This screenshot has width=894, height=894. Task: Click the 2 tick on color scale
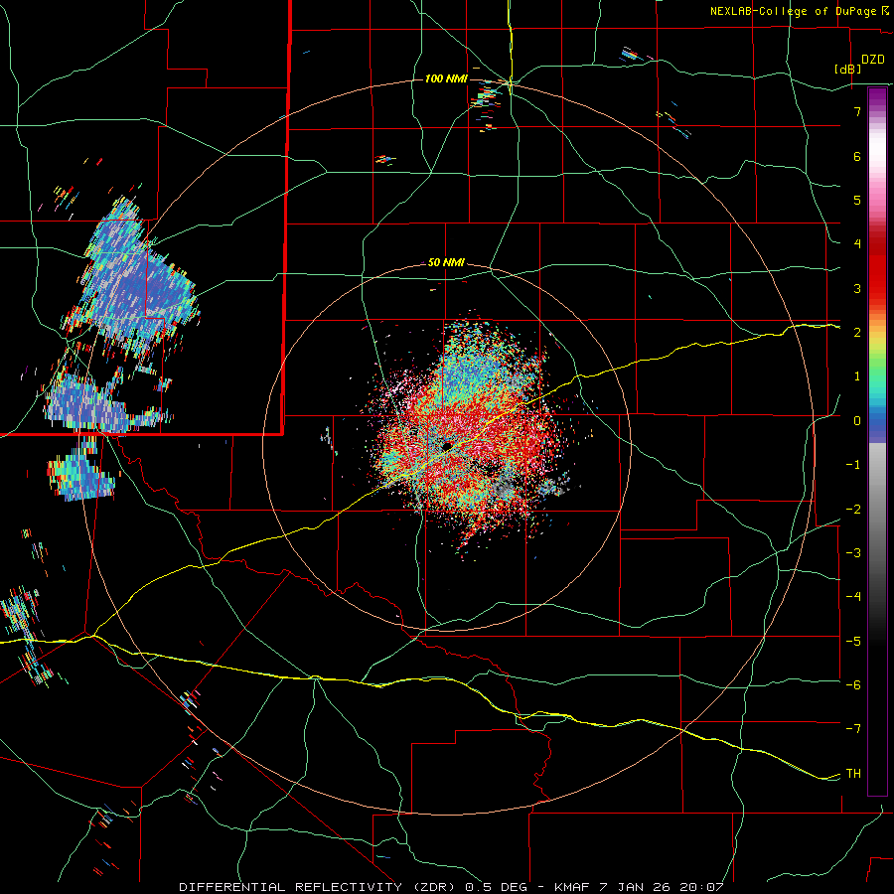tap(857, 333)
